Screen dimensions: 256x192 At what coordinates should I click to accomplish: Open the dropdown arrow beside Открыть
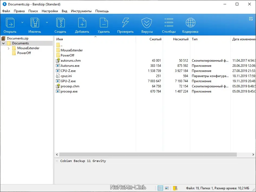click(22, 22)
